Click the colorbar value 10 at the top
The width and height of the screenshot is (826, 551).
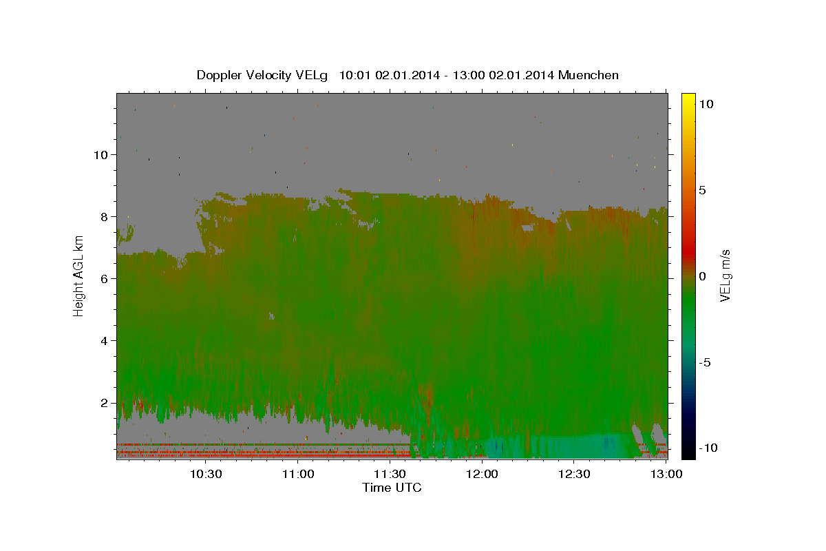706,104
